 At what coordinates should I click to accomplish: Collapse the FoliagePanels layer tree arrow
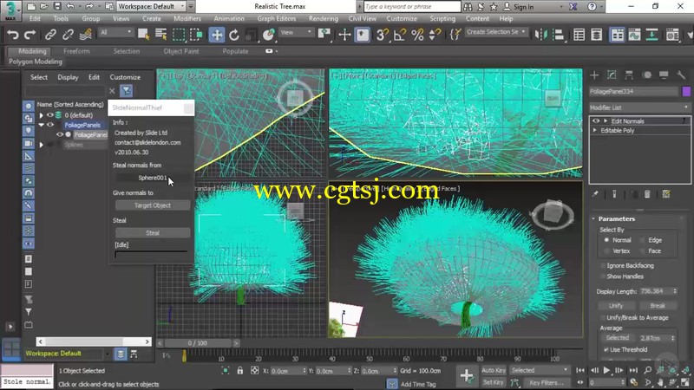[41, 125]
